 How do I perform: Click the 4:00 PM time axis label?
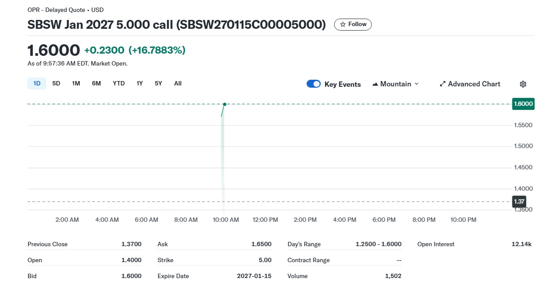click(345, 220)
